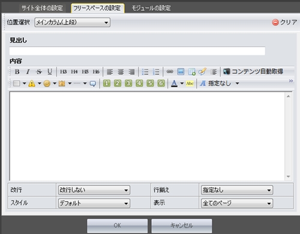This screenshot has width=300, height=234.
Task: Click the editor scrollbar up arrow
Action: [288, 97]
